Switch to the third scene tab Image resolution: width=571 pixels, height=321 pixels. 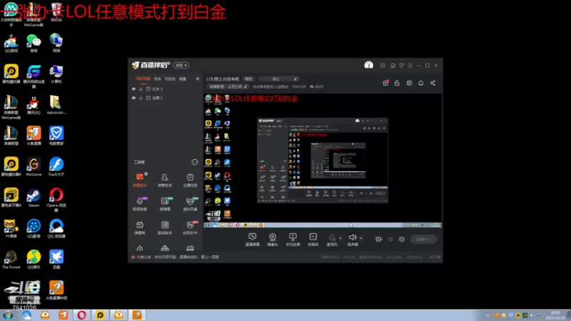170,78
